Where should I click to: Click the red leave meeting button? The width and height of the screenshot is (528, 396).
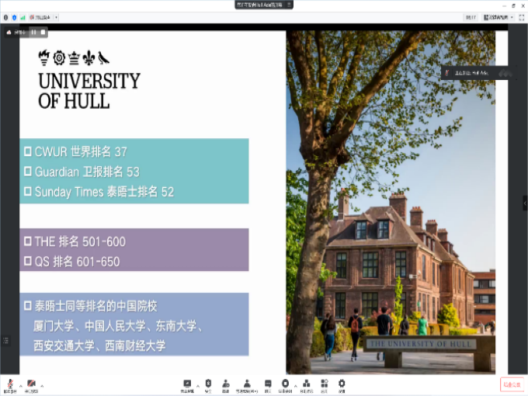pyautogui.click(x=511, y=384)
